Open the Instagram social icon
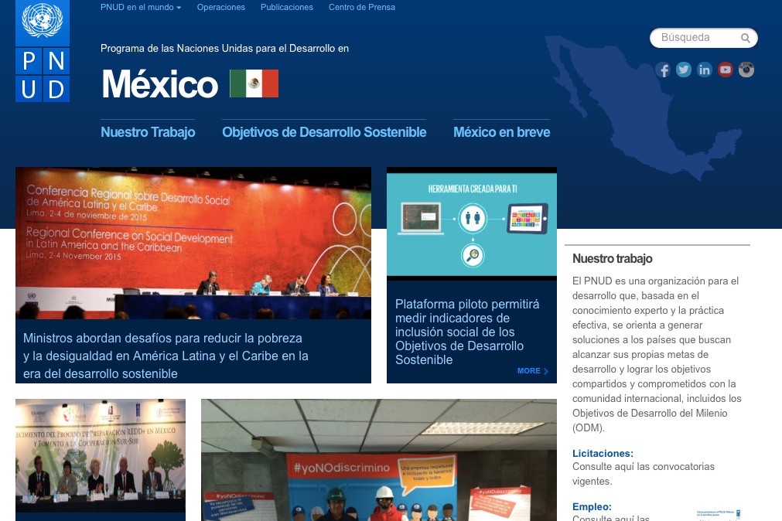The width and height of the screenshot is (782, 521). point(746,70)
